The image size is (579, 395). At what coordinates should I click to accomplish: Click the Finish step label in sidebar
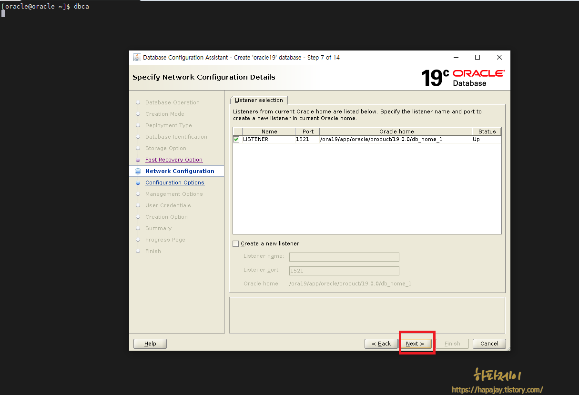(x=153, y=251)
